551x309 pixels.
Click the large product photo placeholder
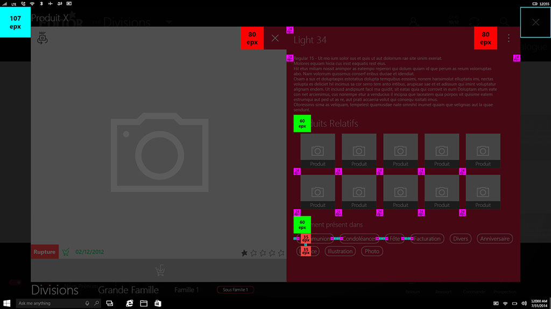click(x=159, y=153)
